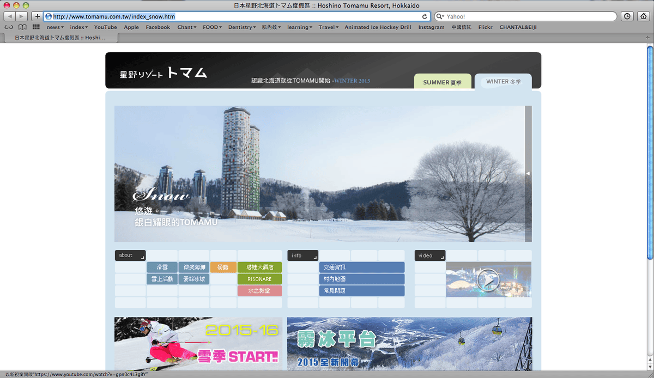
Task: Click the 2015-16 雪季 START banner
Action: [198, 344]
